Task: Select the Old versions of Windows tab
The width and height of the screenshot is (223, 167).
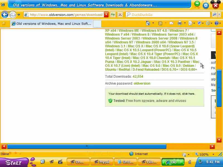Action: tap(52, 24)
